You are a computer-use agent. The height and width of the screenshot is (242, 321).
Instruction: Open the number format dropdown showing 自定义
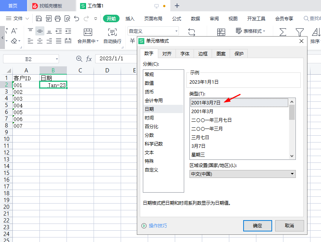153,31
